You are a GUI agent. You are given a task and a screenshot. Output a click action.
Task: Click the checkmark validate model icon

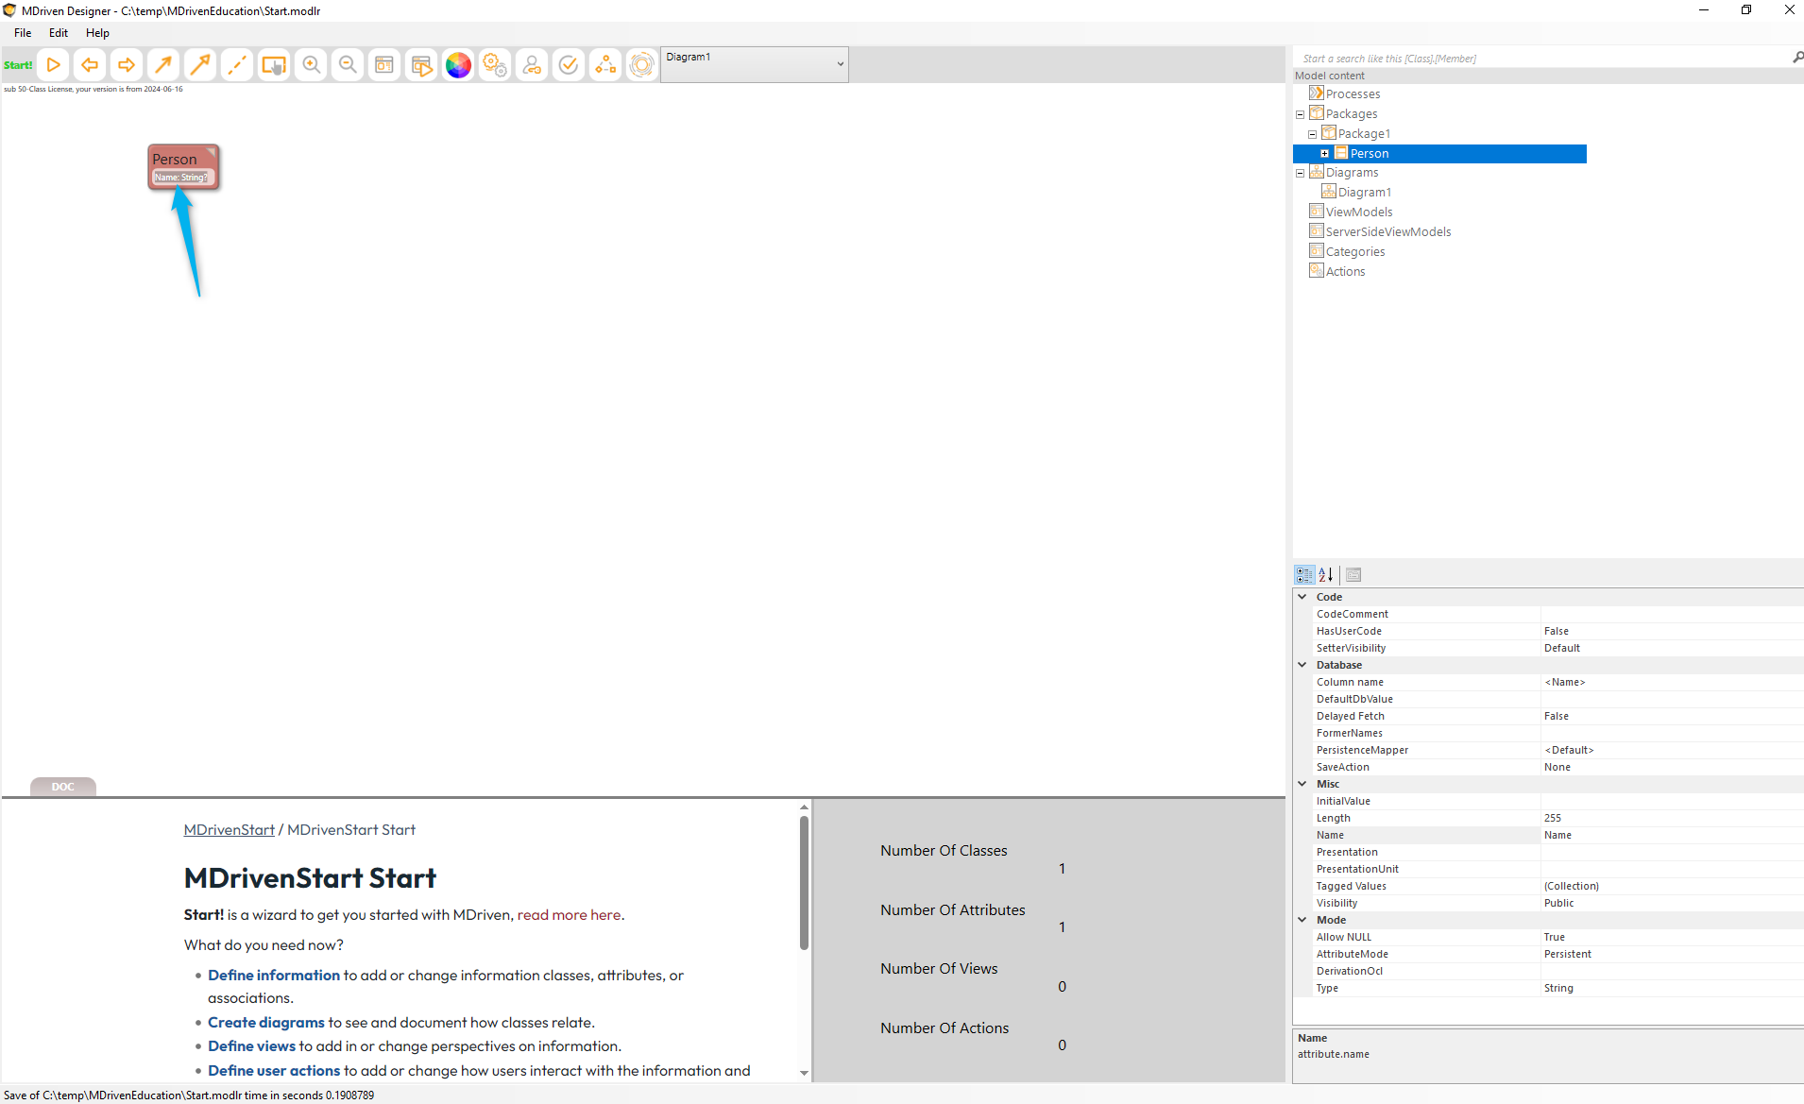pos(569,65)
